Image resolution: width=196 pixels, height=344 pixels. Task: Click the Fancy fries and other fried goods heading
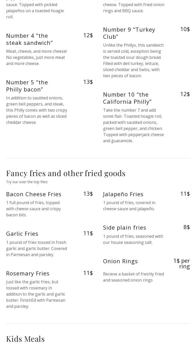(66, 173)
